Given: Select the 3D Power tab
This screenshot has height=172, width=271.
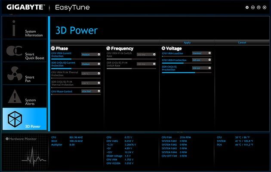Looking at the screenshot, I should coord(25,119).
